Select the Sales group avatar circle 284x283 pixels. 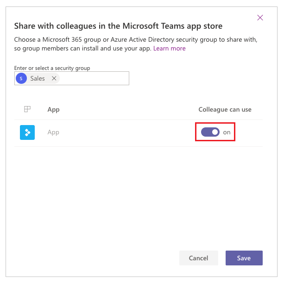(21, 78)
